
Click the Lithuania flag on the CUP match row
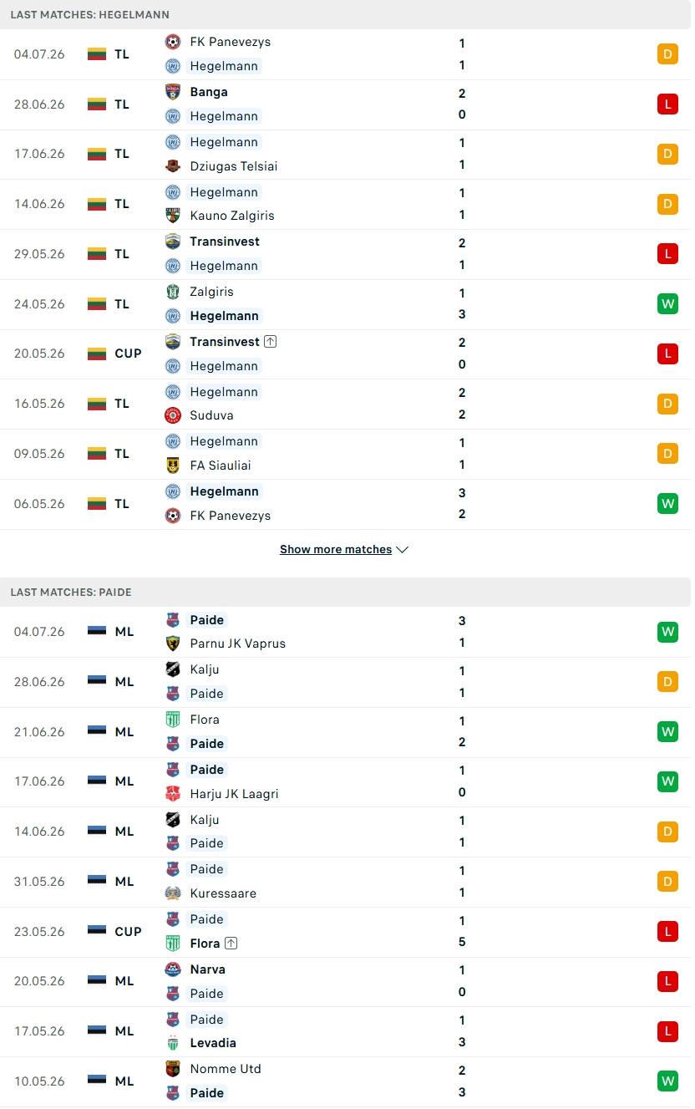(97, 354)
